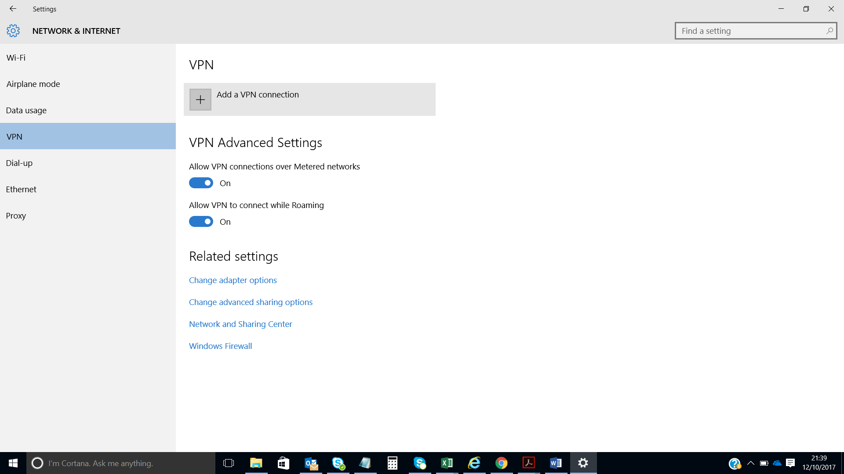844x474 pixels.
Task: Open Network and Sharing Center link
Action: click(240, 324)
